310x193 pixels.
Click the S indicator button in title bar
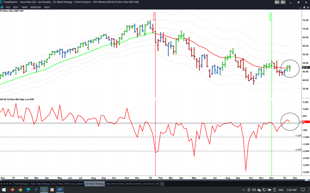point(277,2)
